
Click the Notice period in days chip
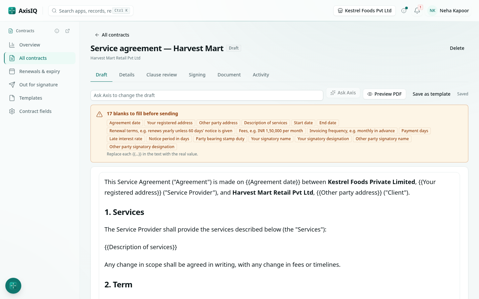tap(169, 139)
